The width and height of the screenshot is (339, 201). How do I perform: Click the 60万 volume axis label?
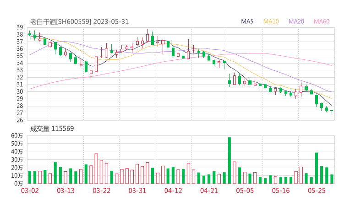pos(17,136)
